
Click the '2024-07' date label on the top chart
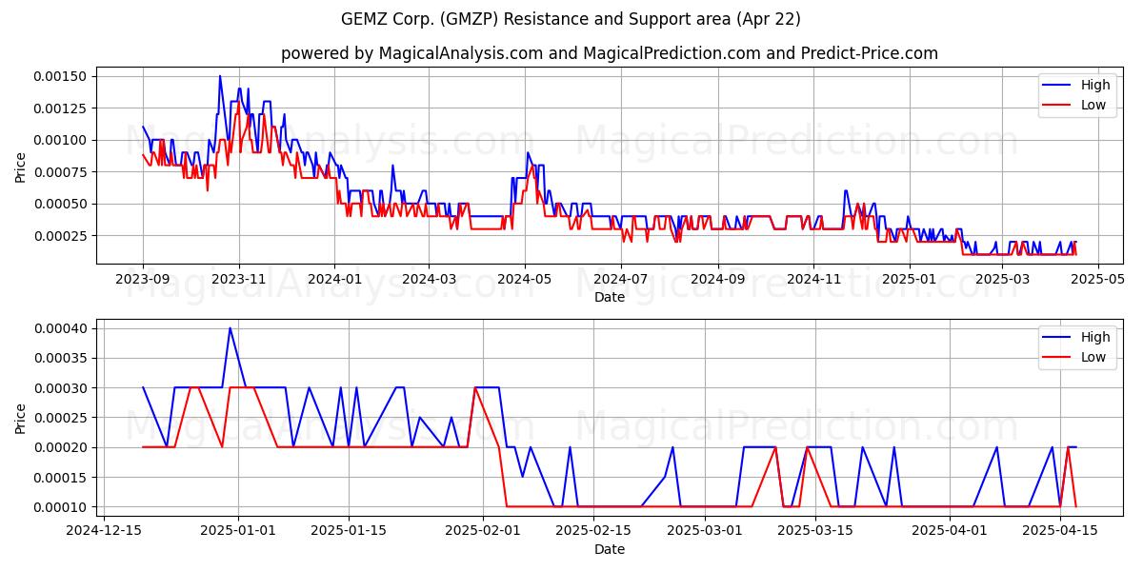pos(620,279)
